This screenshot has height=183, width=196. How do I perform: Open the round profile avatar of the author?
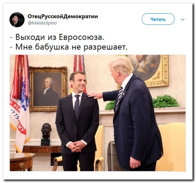17,20
